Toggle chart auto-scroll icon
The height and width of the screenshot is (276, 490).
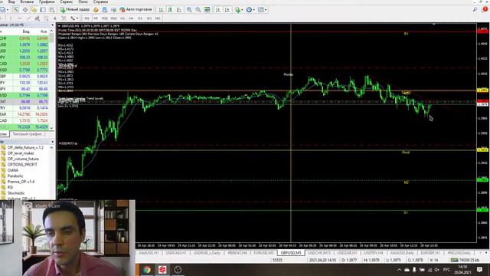217,10
